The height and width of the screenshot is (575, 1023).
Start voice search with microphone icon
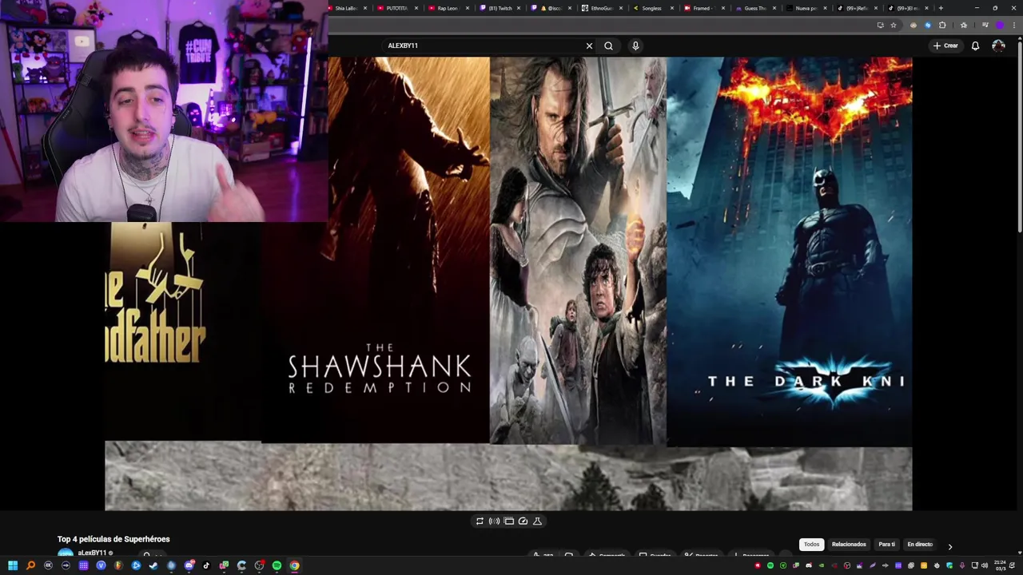[x=635, y=46]
